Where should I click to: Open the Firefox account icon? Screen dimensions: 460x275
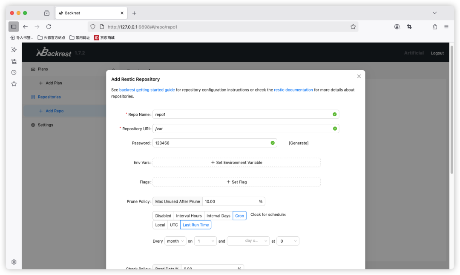pos(397,27)
